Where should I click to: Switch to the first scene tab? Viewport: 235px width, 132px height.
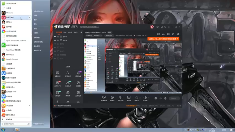tap(59, 32)
